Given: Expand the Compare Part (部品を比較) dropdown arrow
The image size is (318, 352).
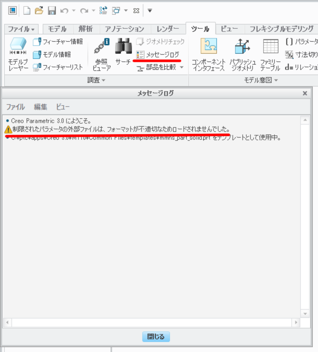Looking at the screenshot, I should (182, 67).
